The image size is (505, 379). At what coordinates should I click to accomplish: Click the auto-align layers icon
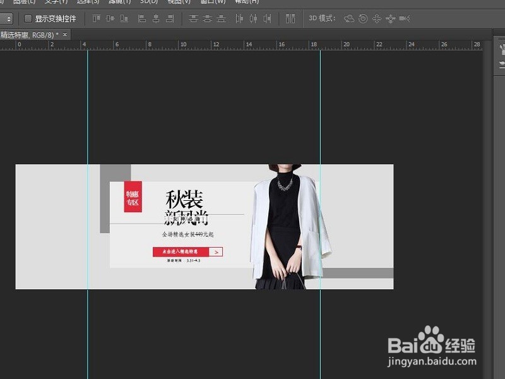[290, 18]
